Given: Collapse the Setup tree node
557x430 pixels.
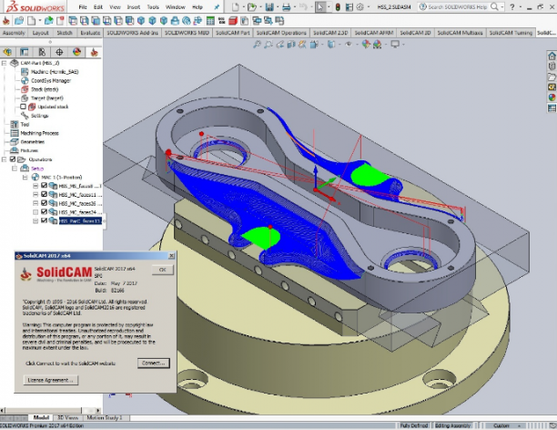Looking at the screenshot, I should pos(15,169).
